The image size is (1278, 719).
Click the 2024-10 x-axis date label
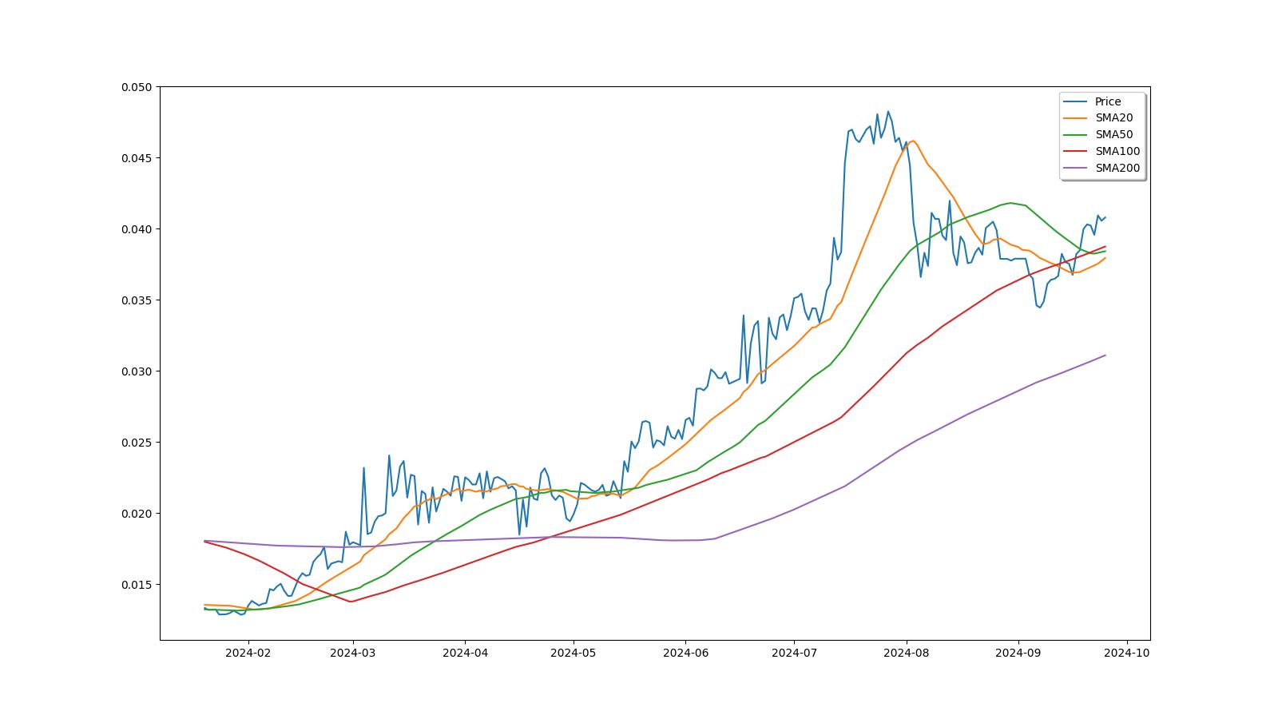tap(1127, 653)
